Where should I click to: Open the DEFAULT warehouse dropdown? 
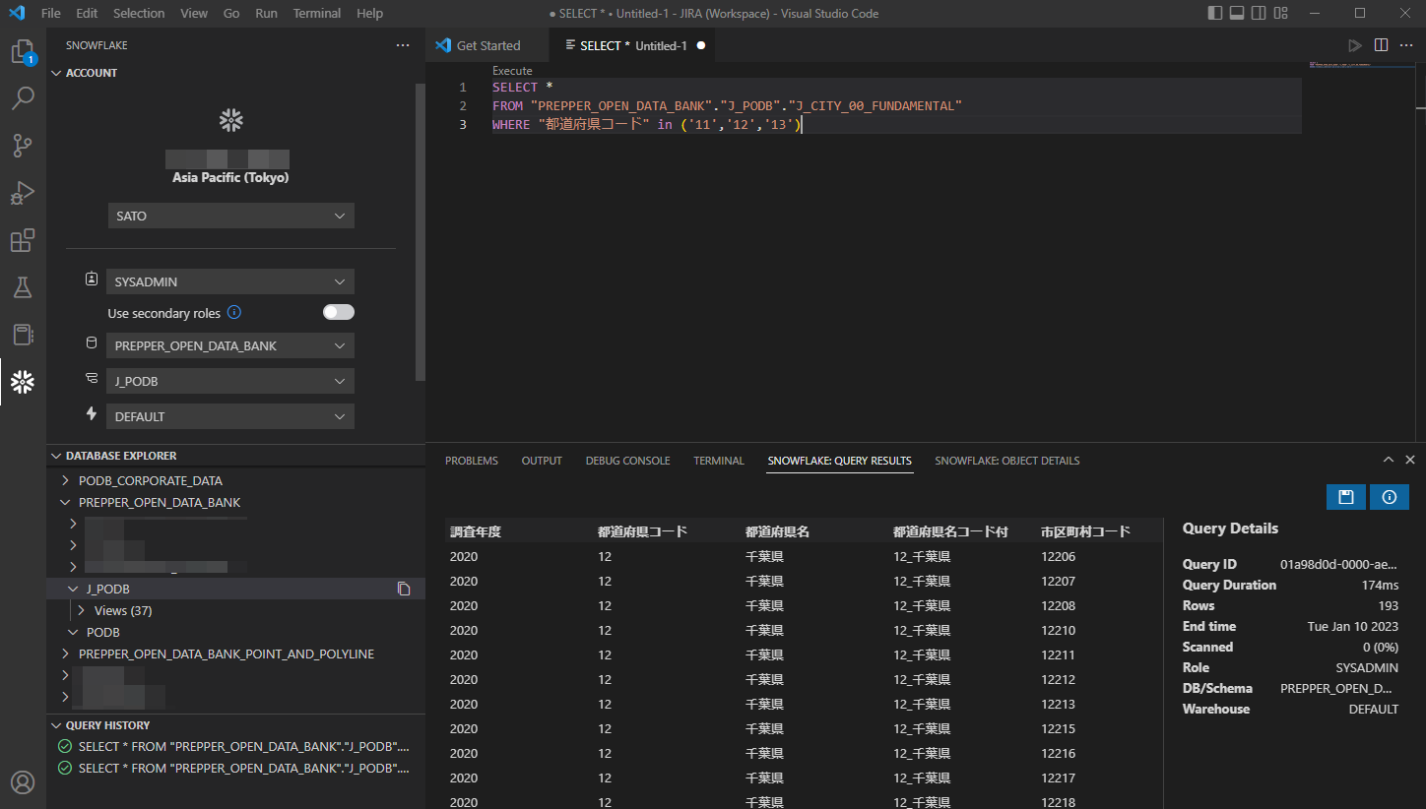(229, 415)
